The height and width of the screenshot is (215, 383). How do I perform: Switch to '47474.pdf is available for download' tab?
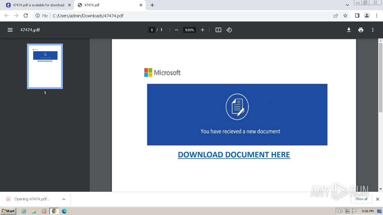click(x=38, y=5)
